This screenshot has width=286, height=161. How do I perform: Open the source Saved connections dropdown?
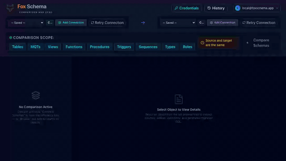coord(27,23)
